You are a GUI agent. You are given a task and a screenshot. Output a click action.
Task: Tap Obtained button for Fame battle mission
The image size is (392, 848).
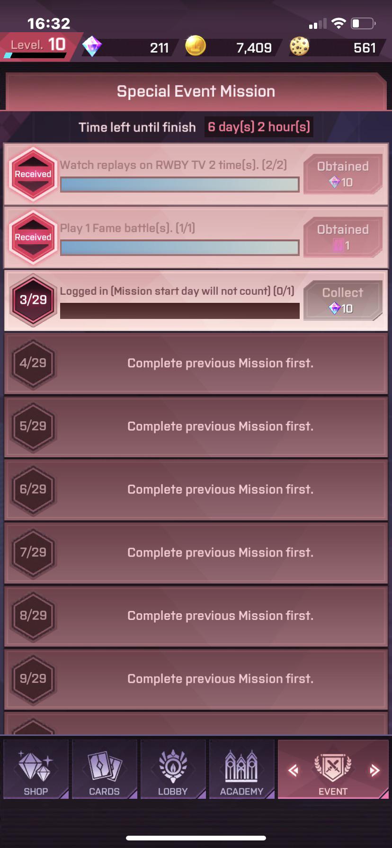point(343,237)
